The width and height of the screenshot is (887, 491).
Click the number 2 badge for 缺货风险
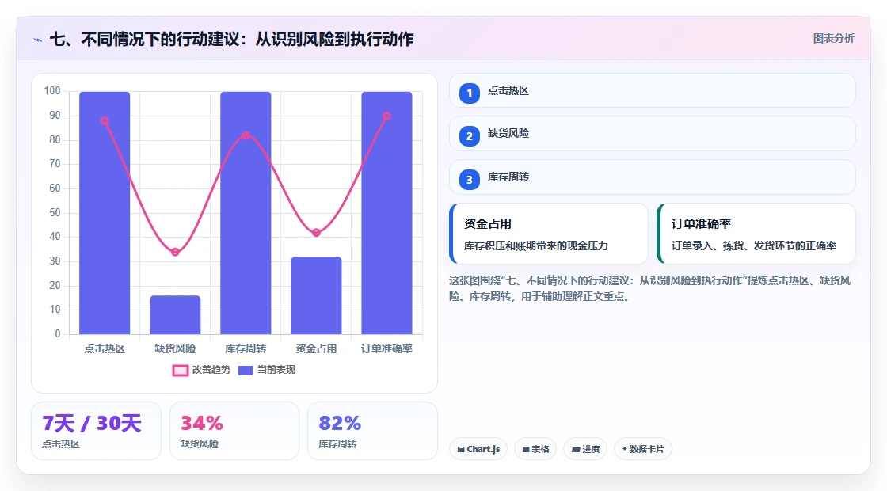click(x=469, y=135)
